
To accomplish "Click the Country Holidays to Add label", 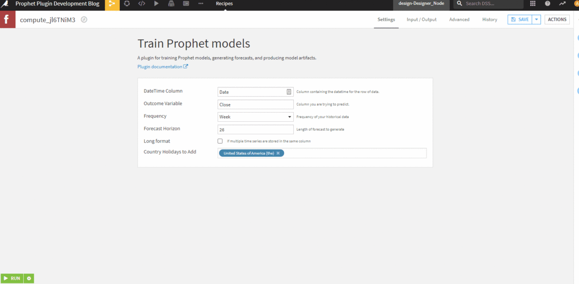I will (170, 152).
